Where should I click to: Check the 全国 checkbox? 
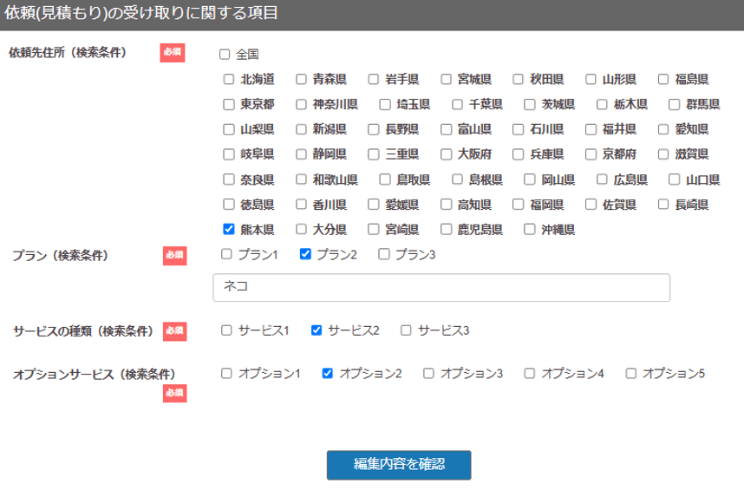[225, 54]
